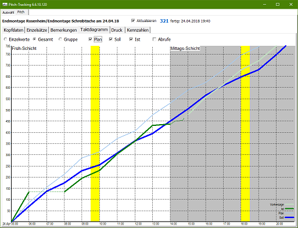Enable the Abrufe checkbox

155,39
